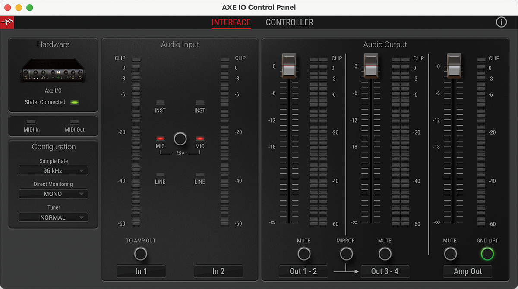Open the Sample Rate 96 kHz dropdown

click(x=53, y=171)
